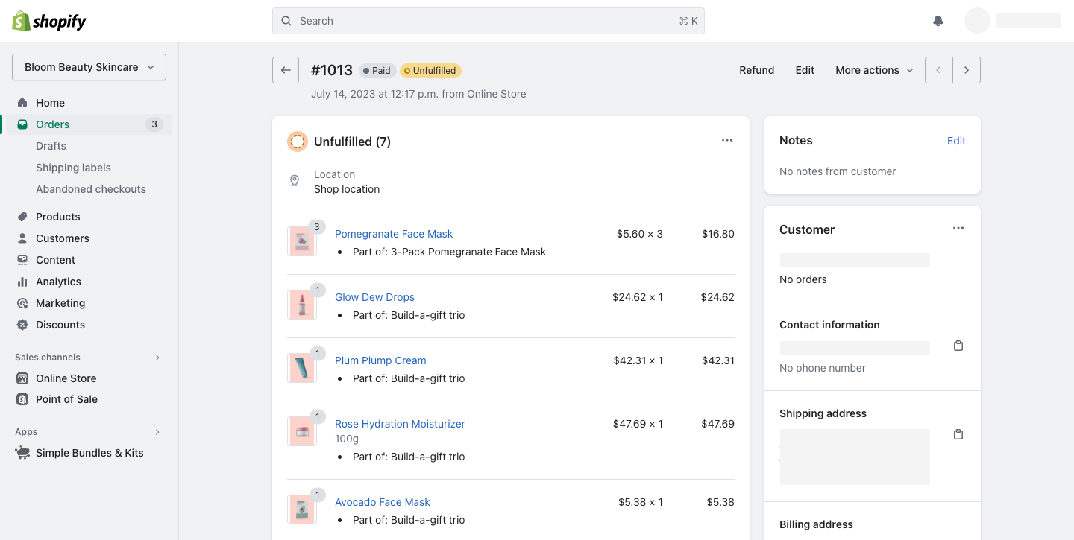This screenshot has width=1074, height=540.
Task: Open Products in the sidebar
Action: tap(58, 216)
